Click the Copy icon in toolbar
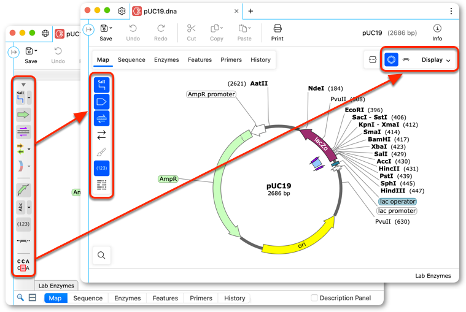466x312 pixels. (x=216, y=32)
